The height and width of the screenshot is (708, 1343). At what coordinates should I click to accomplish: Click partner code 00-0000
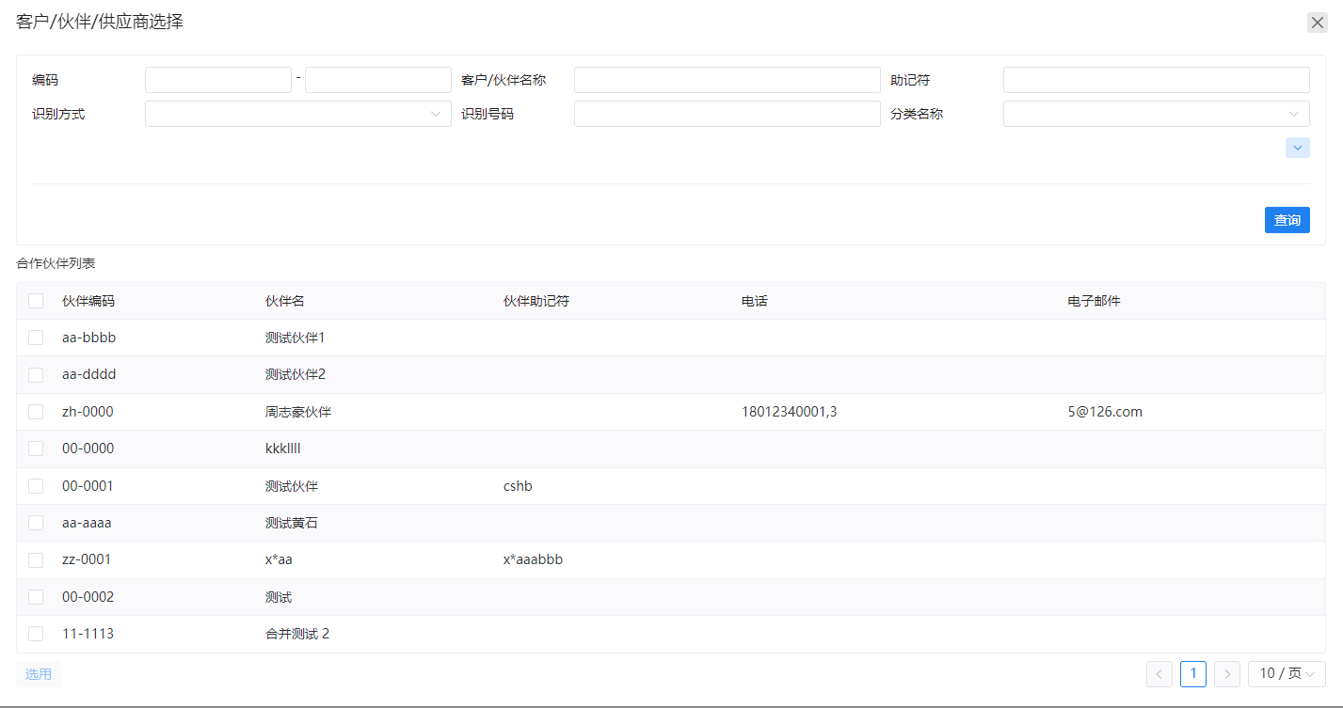(88, 448)
